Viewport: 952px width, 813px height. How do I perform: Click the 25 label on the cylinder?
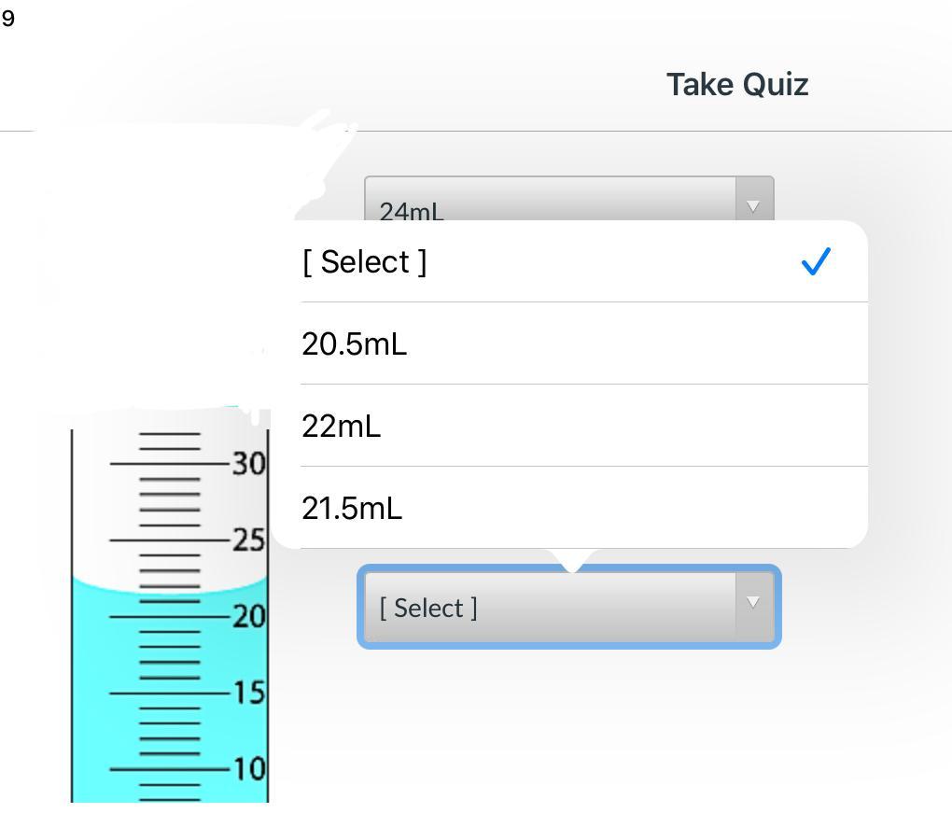(249, 540)
